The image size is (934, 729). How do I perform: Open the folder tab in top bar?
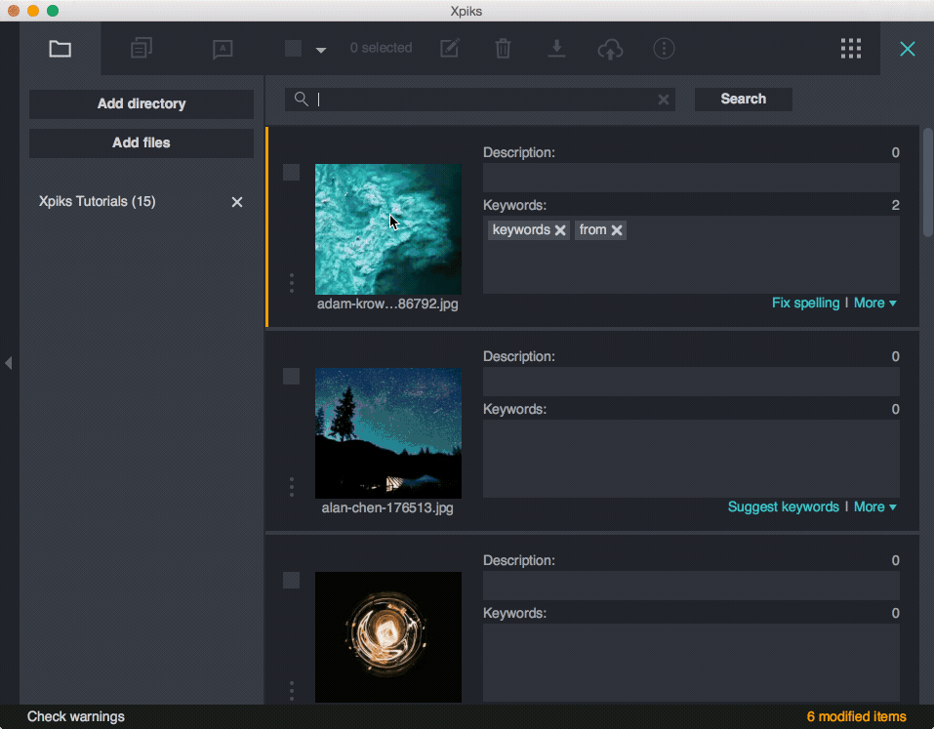61,49
